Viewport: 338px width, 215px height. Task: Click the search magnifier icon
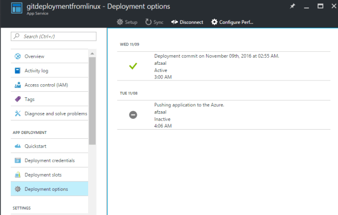[x=17, y=36]
